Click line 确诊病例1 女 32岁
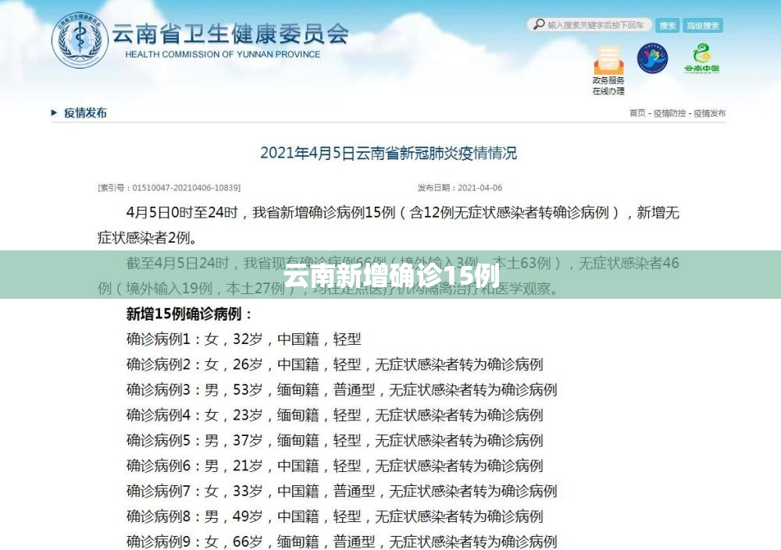Viewport: 781px width, 550px height. [x=244, y=339]
